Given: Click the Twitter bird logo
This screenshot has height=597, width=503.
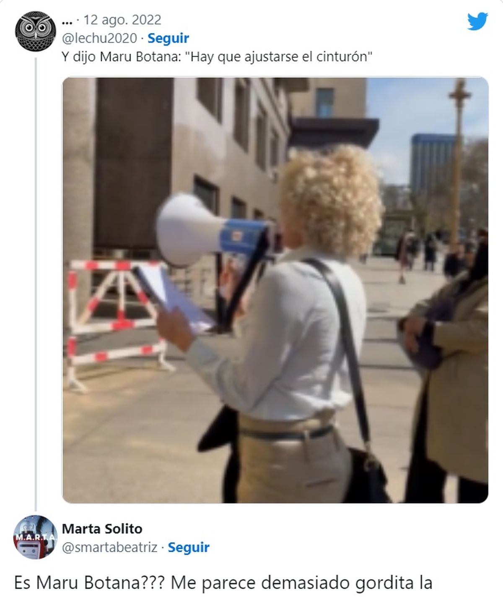Looking at the screenshot, I should pyautogui.click(x=477, y=21).
